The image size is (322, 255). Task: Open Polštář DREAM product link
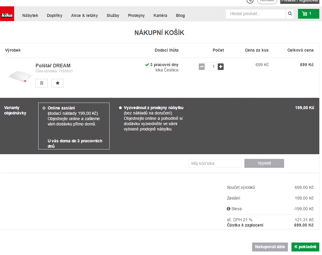pyautogui.click(x=53, y=66)
